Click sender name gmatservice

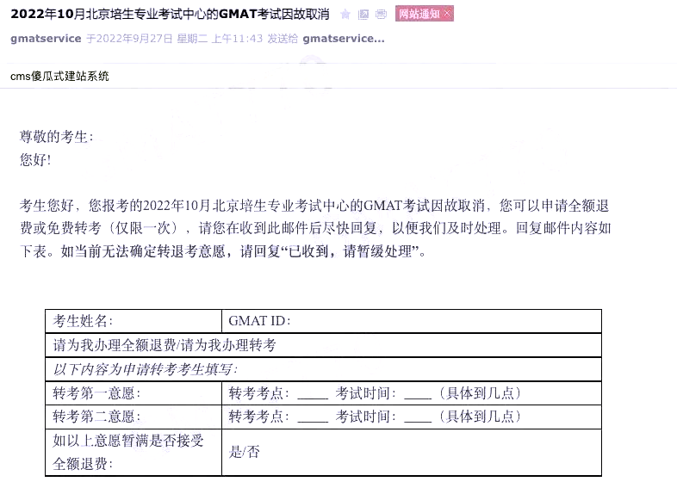(x=46, y=39)
